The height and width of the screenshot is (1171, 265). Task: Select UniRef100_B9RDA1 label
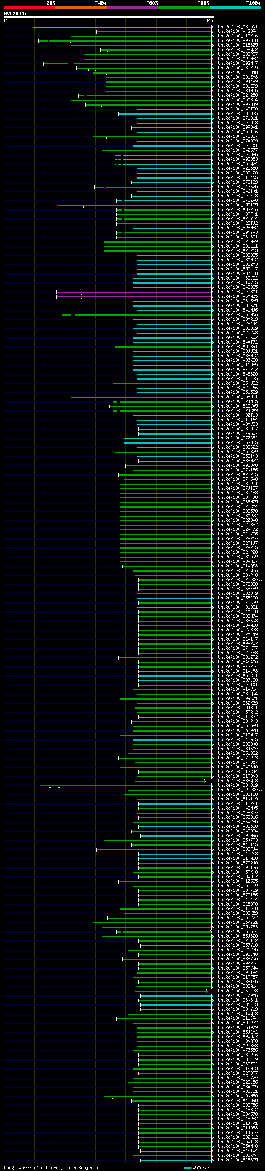point(238,128)
